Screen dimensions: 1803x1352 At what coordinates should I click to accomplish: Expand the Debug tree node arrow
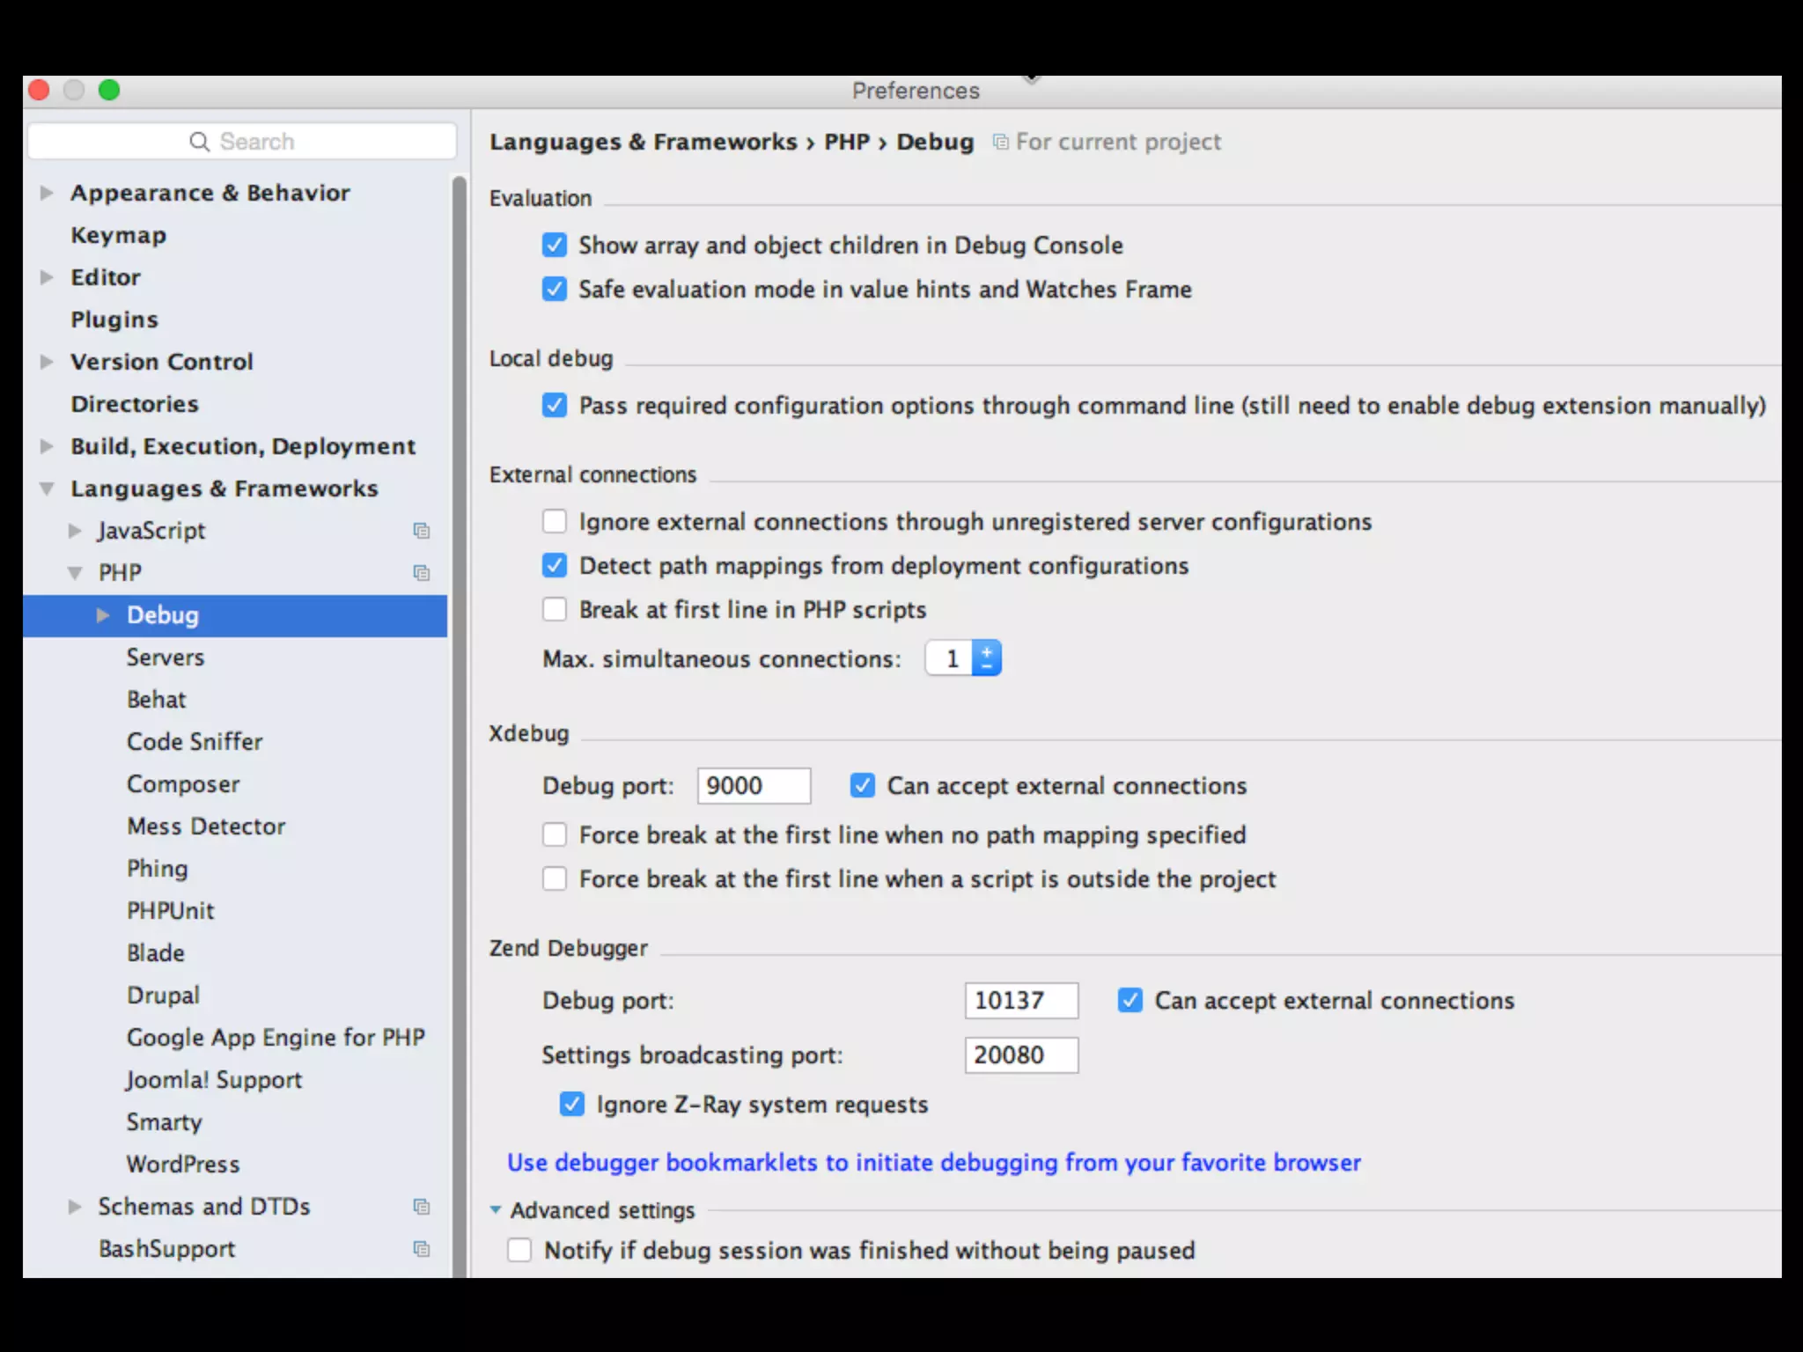103,615
